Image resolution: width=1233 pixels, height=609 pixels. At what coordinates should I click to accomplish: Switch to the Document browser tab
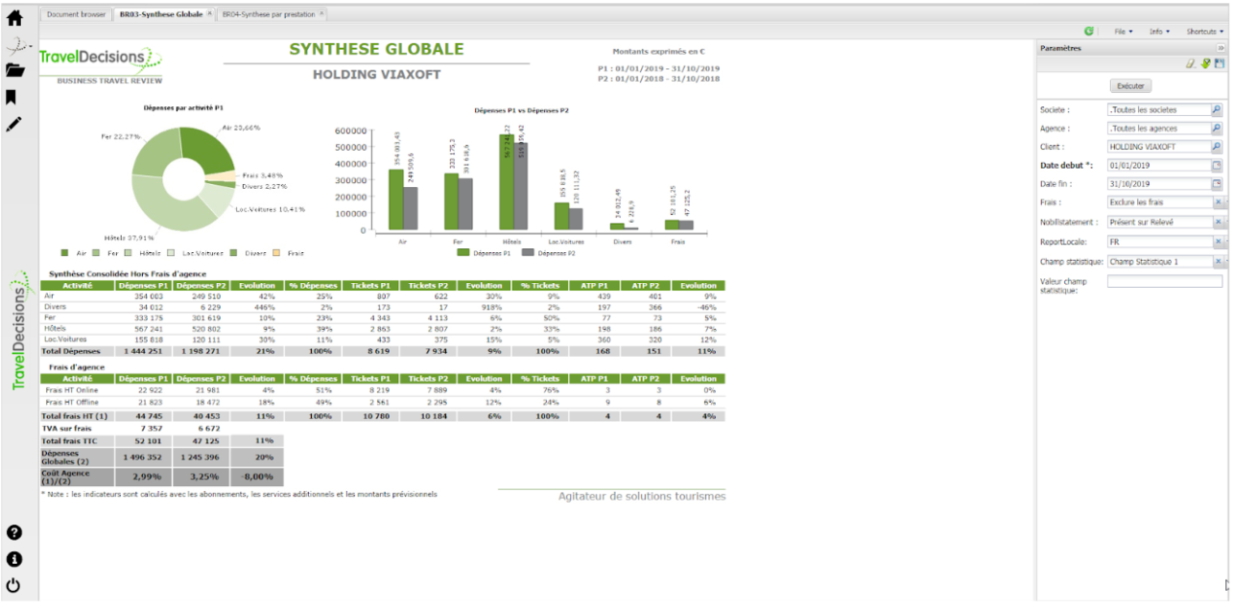coord(77,14)
